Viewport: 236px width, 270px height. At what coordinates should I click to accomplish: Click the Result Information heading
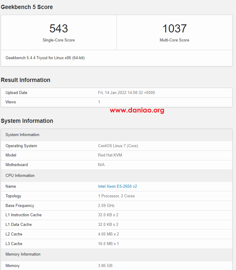25,80
